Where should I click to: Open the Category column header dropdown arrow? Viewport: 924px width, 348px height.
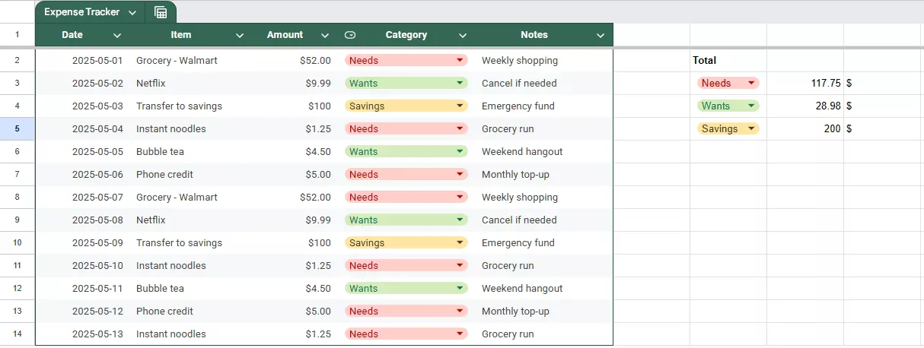(x=463, y=35)
